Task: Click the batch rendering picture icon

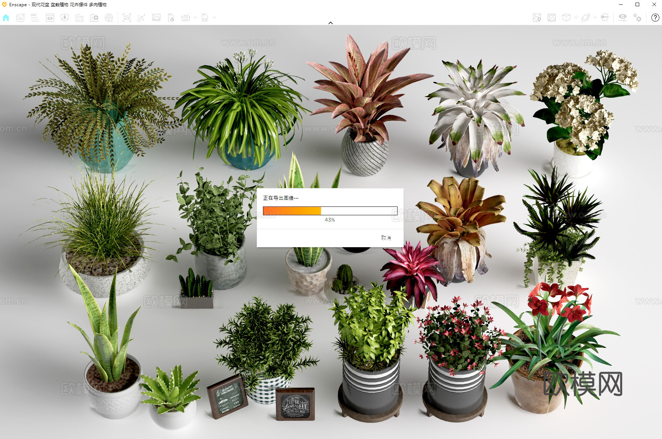Action: 156,18
